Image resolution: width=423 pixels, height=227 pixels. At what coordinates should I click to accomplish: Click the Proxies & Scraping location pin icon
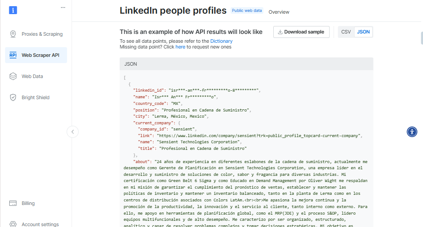[x=13, y=34]
